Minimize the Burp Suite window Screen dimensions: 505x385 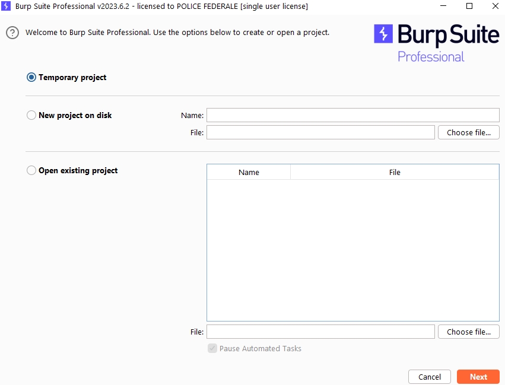pyautogui.click(x=442, y=6)
